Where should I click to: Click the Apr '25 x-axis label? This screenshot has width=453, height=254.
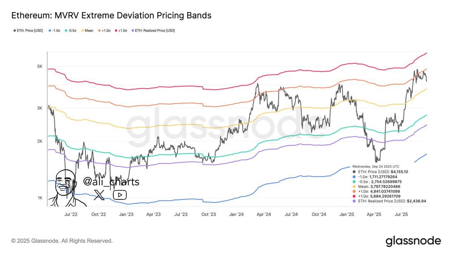[x=374, y=214]
